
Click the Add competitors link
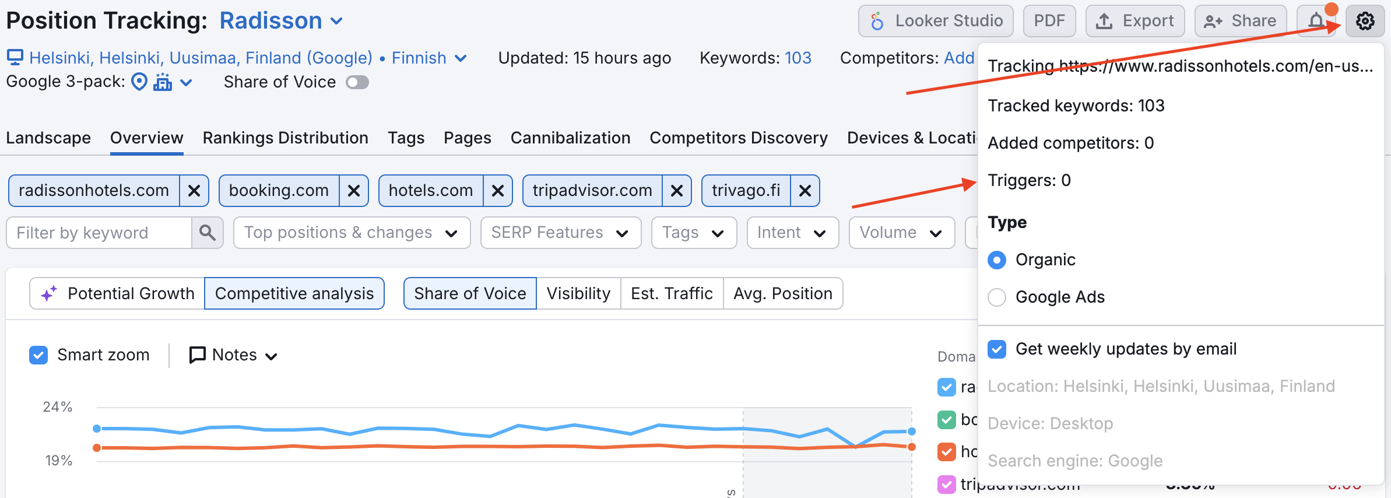(x=959, y=58)
